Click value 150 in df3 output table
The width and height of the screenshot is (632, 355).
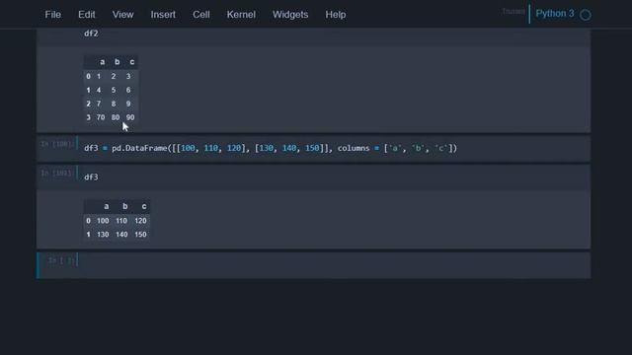point(140,235)
